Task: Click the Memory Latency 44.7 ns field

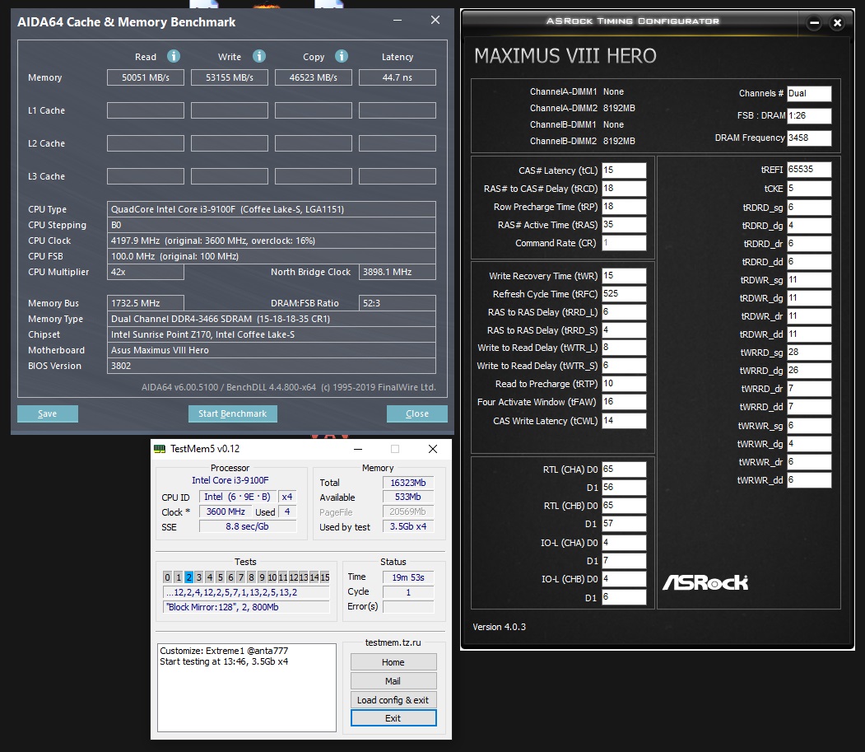Action: (398, 77)
